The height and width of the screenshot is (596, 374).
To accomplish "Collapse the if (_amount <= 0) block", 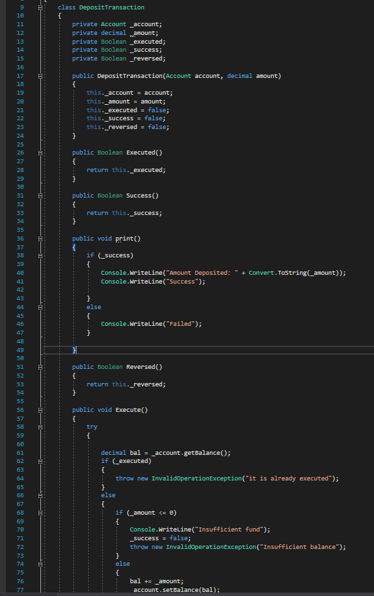I will (40, 513).
